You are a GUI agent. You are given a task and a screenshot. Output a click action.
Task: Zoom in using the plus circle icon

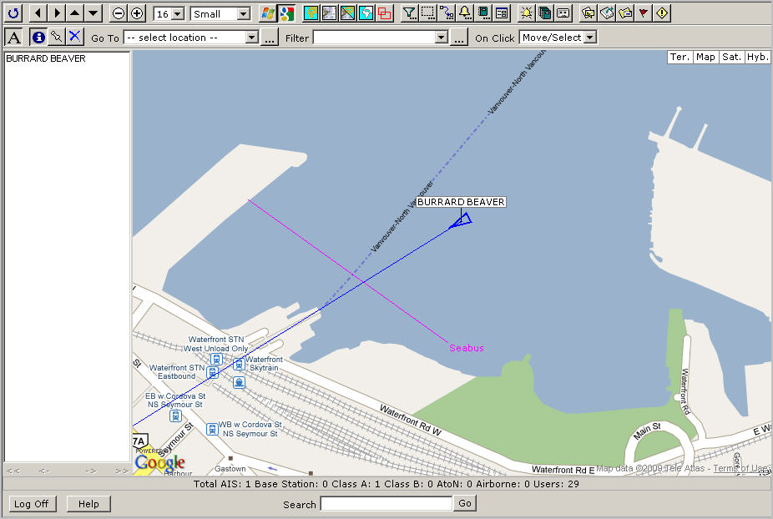[137, 13]
